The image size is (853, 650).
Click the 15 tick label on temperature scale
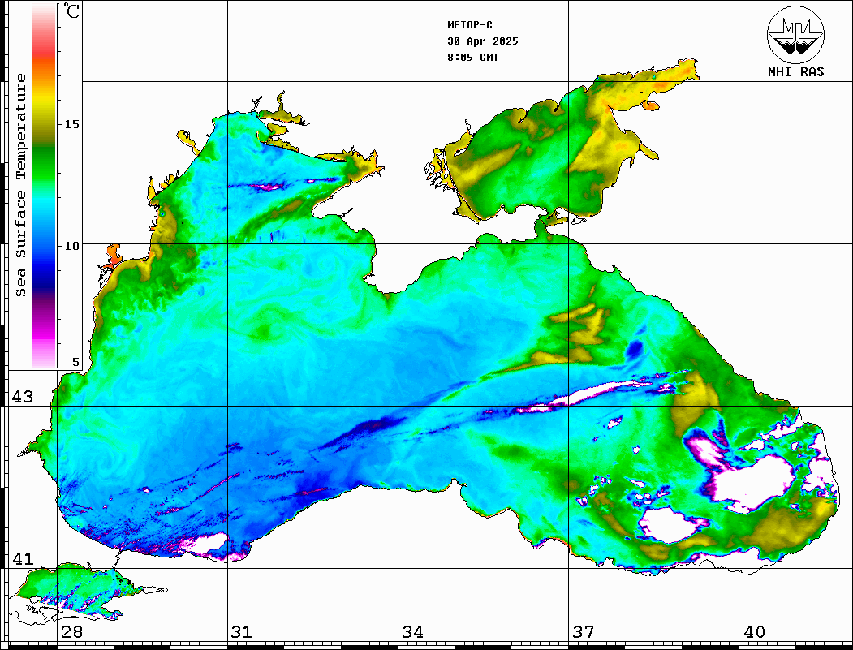pyautogui.click(x=71, y=124)
